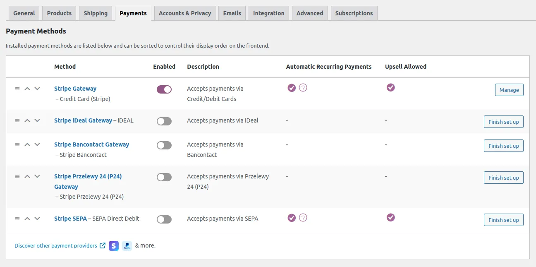Click recurring payments help icon for Stripe Gateway

coord(303,88)
